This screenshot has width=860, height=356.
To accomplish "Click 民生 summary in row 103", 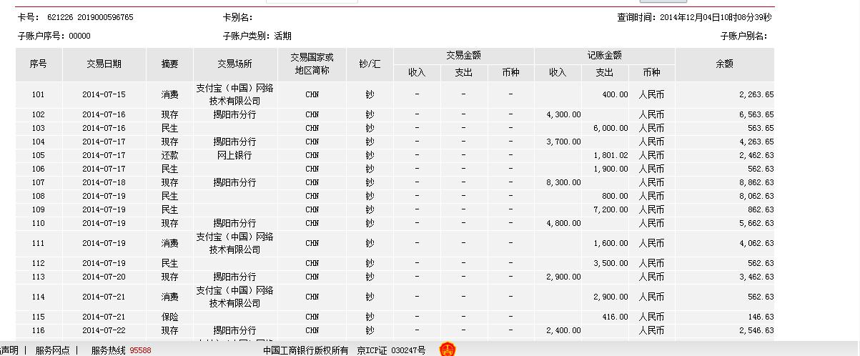I will (169, 128).
